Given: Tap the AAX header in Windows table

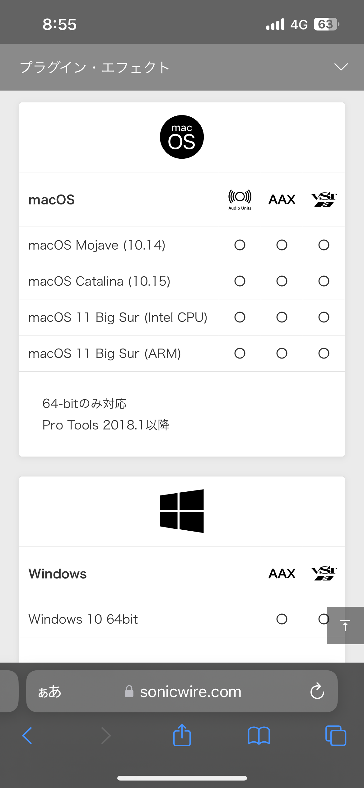Looking at the screenshot, I should 282,574.
